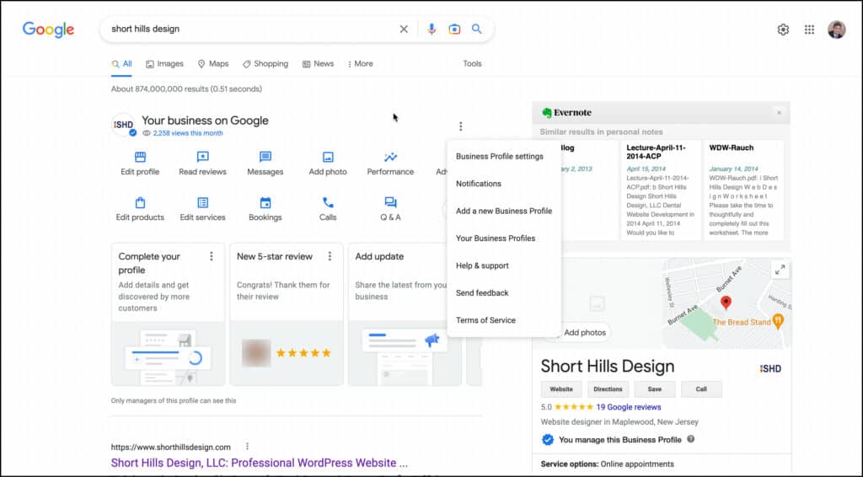Open Short Hills Design, LLC search result
Viewport: 863px width, 477px height.
click(x=260, y=463)
